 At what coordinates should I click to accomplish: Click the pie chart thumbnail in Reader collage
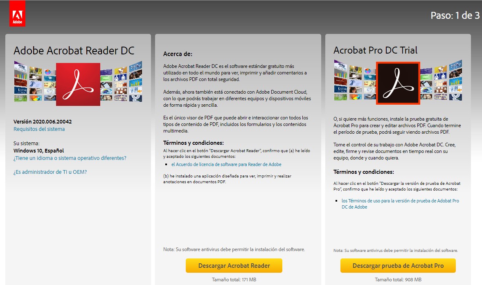(x=48, y=71)
